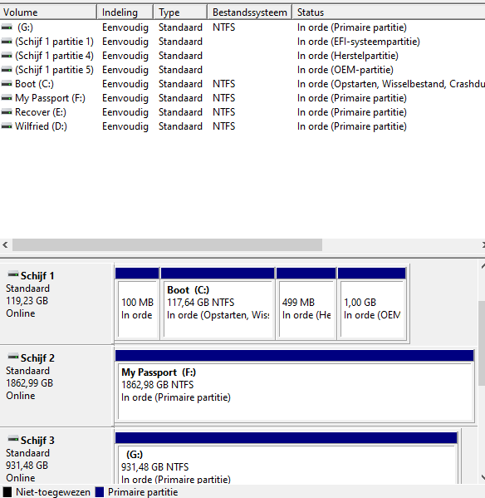Sort by the Bestandssysteem column header
Image resolution: width=485 pixels, height=498 pixels.
(x=250, y=12)
